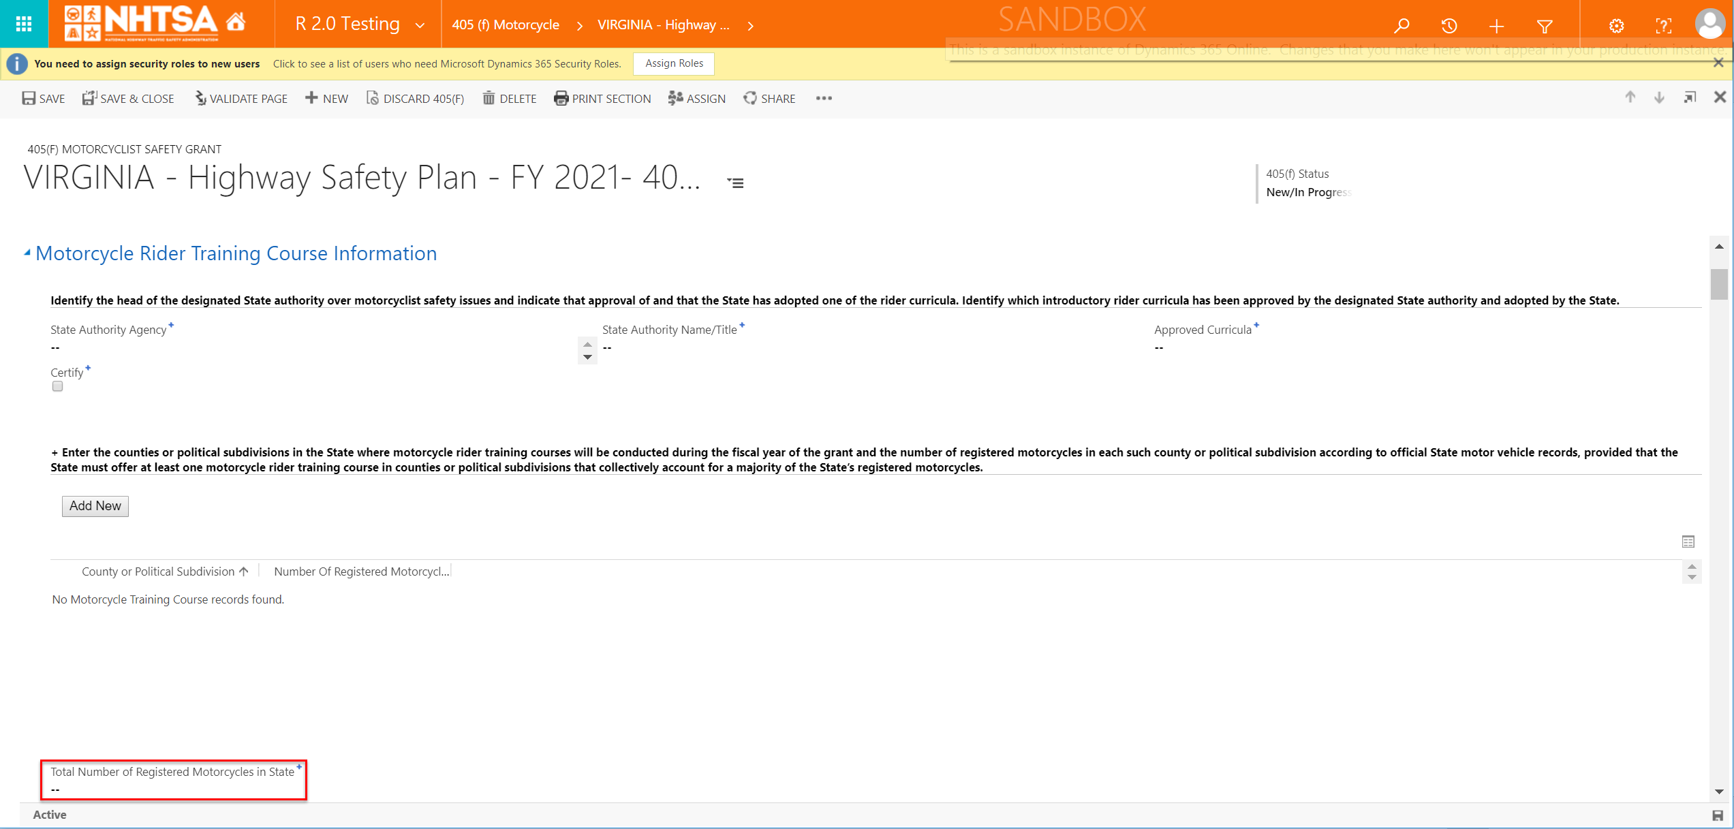This screenshot has width=1734, height=829.
Task: Click the help question mark icon
Action: [x=1663, y=26]
